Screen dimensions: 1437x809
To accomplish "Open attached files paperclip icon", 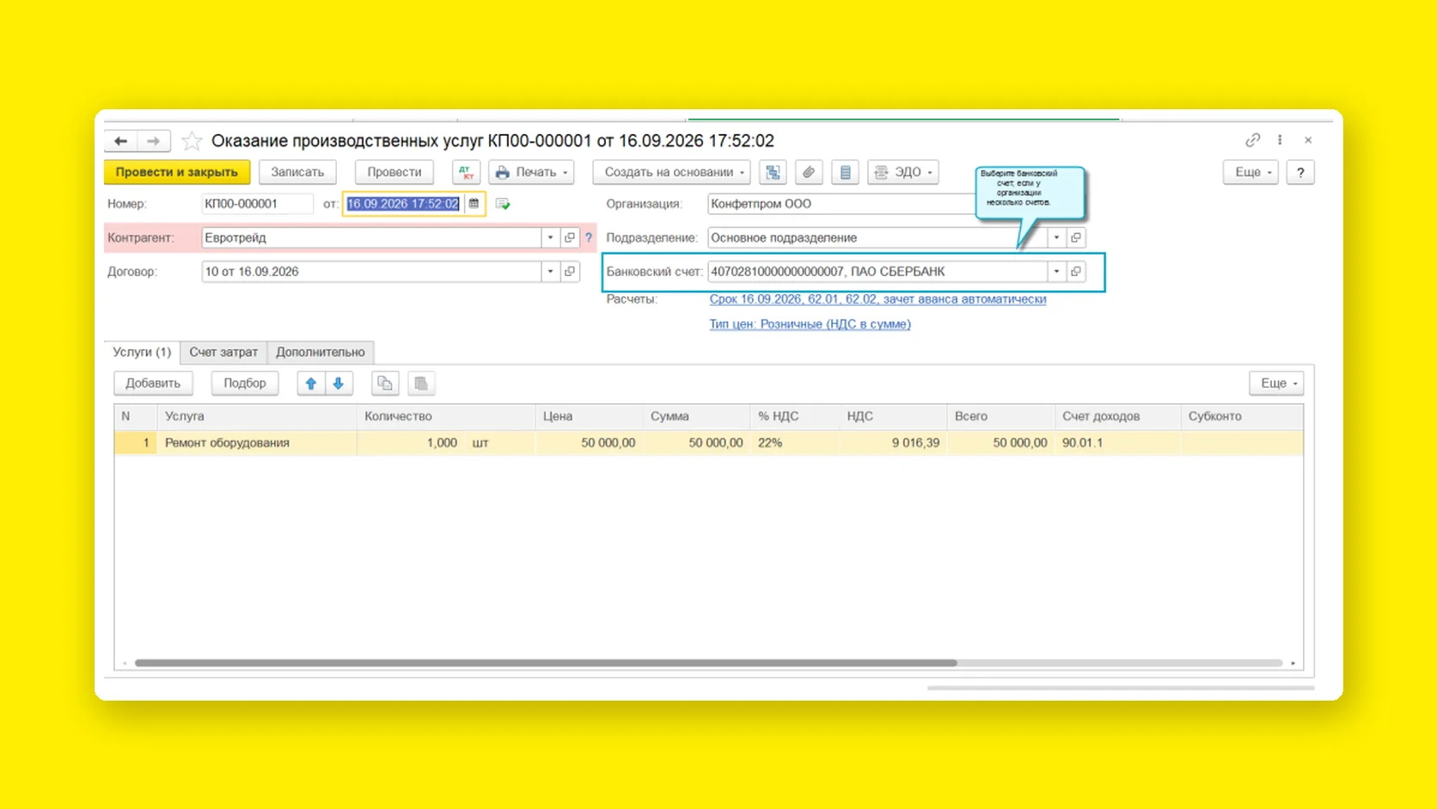I will pyautogui.click(x=809, y=172).
